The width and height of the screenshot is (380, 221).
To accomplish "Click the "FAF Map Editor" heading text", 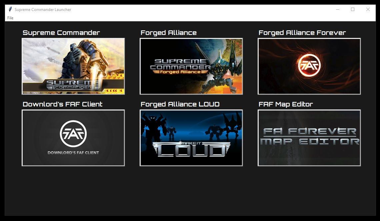I will click(x=286, y=104).
